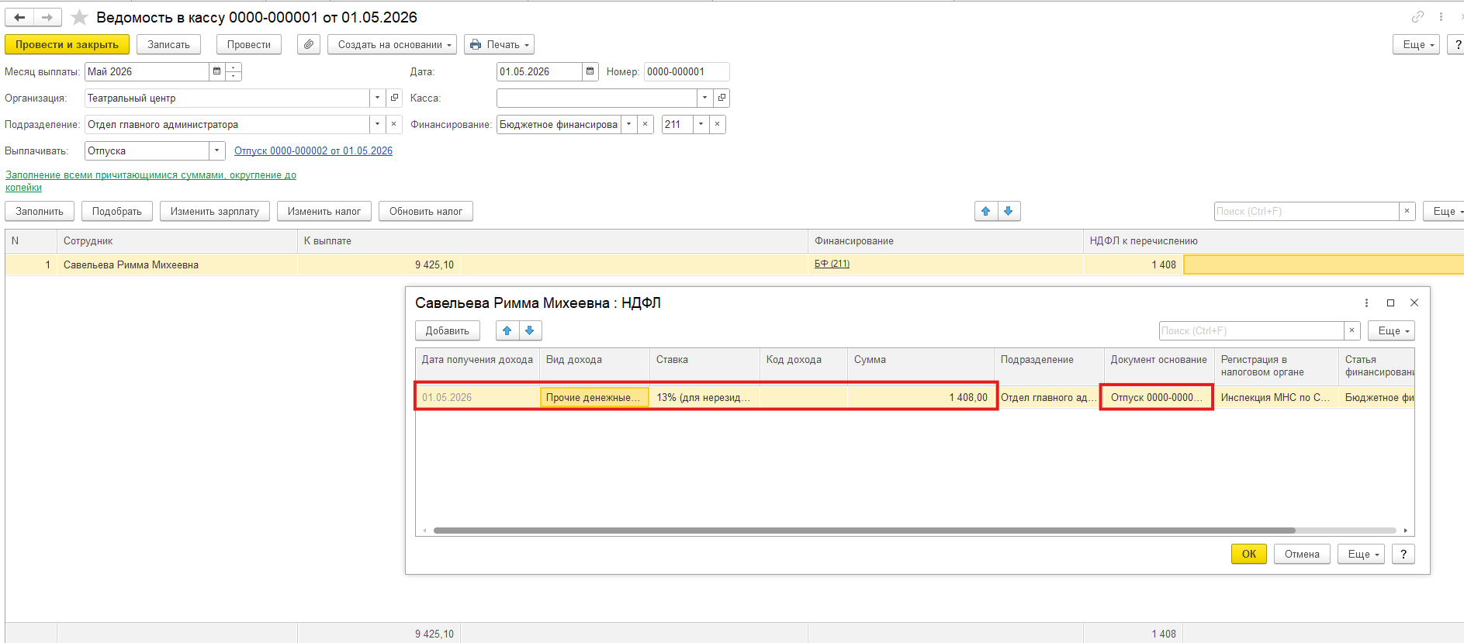Move employee row up in main table

[x=986, y=211]
